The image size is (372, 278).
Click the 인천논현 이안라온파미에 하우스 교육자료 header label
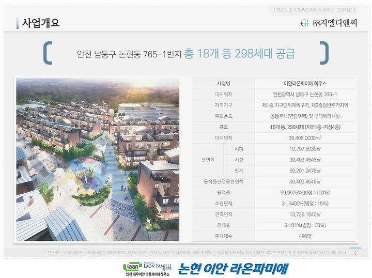[314, 10]
